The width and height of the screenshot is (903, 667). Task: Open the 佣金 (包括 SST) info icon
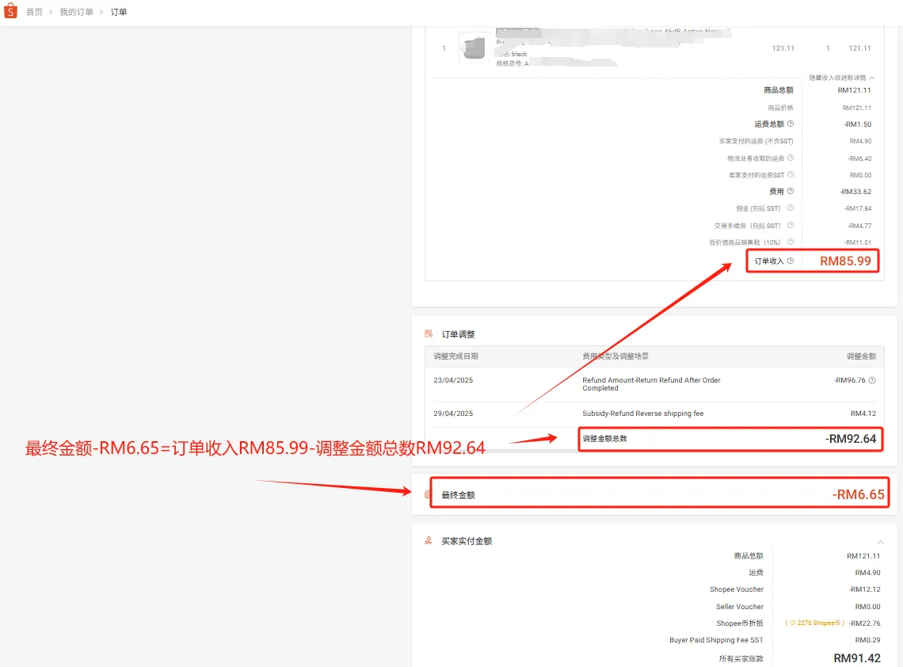790,207
